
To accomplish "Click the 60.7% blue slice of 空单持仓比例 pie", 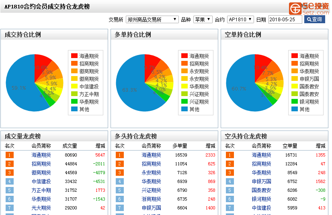I will click(x=239, y=89).
